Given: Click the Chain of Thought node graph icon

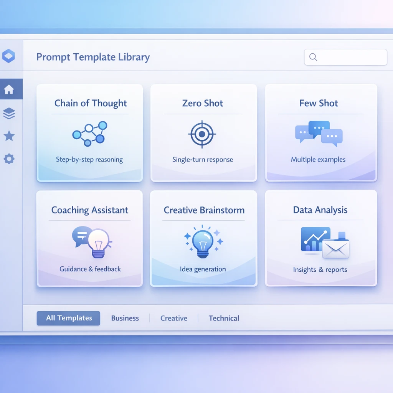Looking at the screenshot, I should 90,134.
